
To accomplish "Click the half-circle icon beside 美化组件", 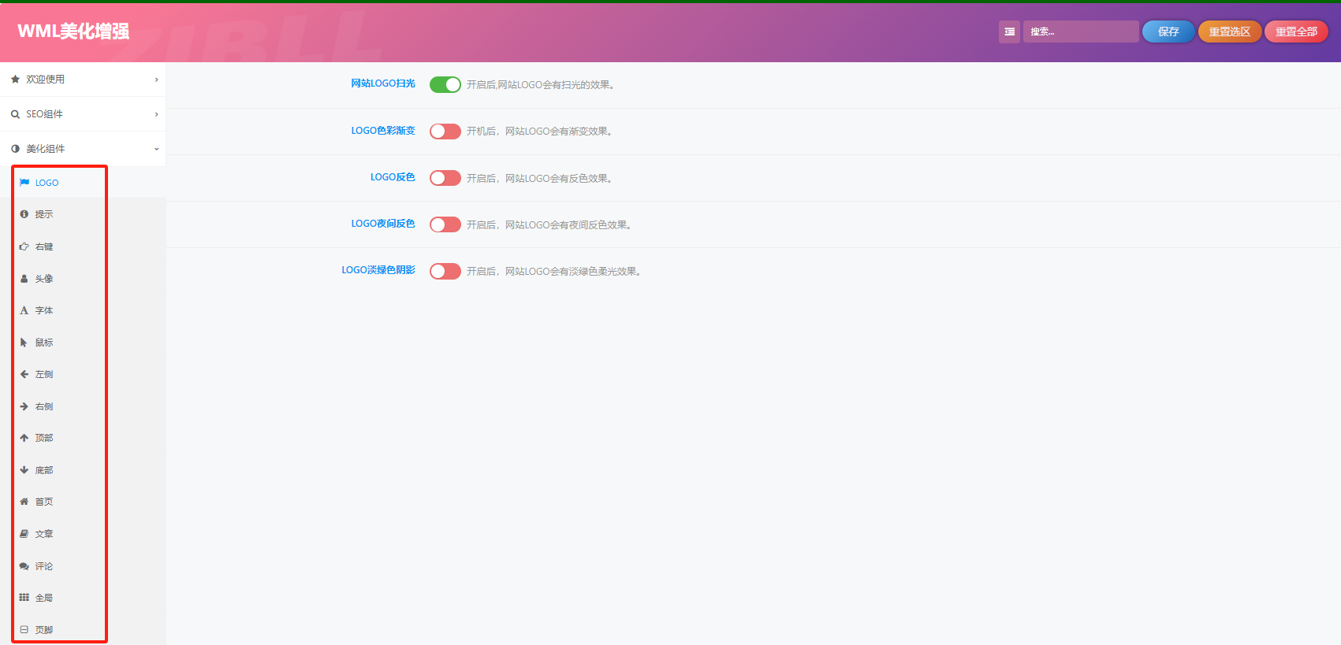I will [15, 149].
